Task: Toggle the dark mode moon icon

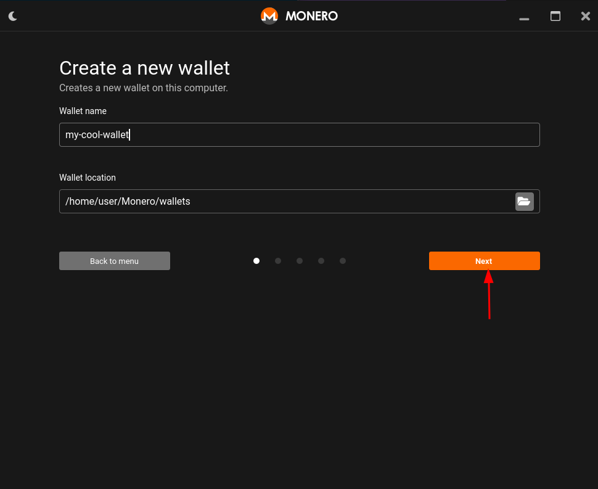Action: (12, 16)
